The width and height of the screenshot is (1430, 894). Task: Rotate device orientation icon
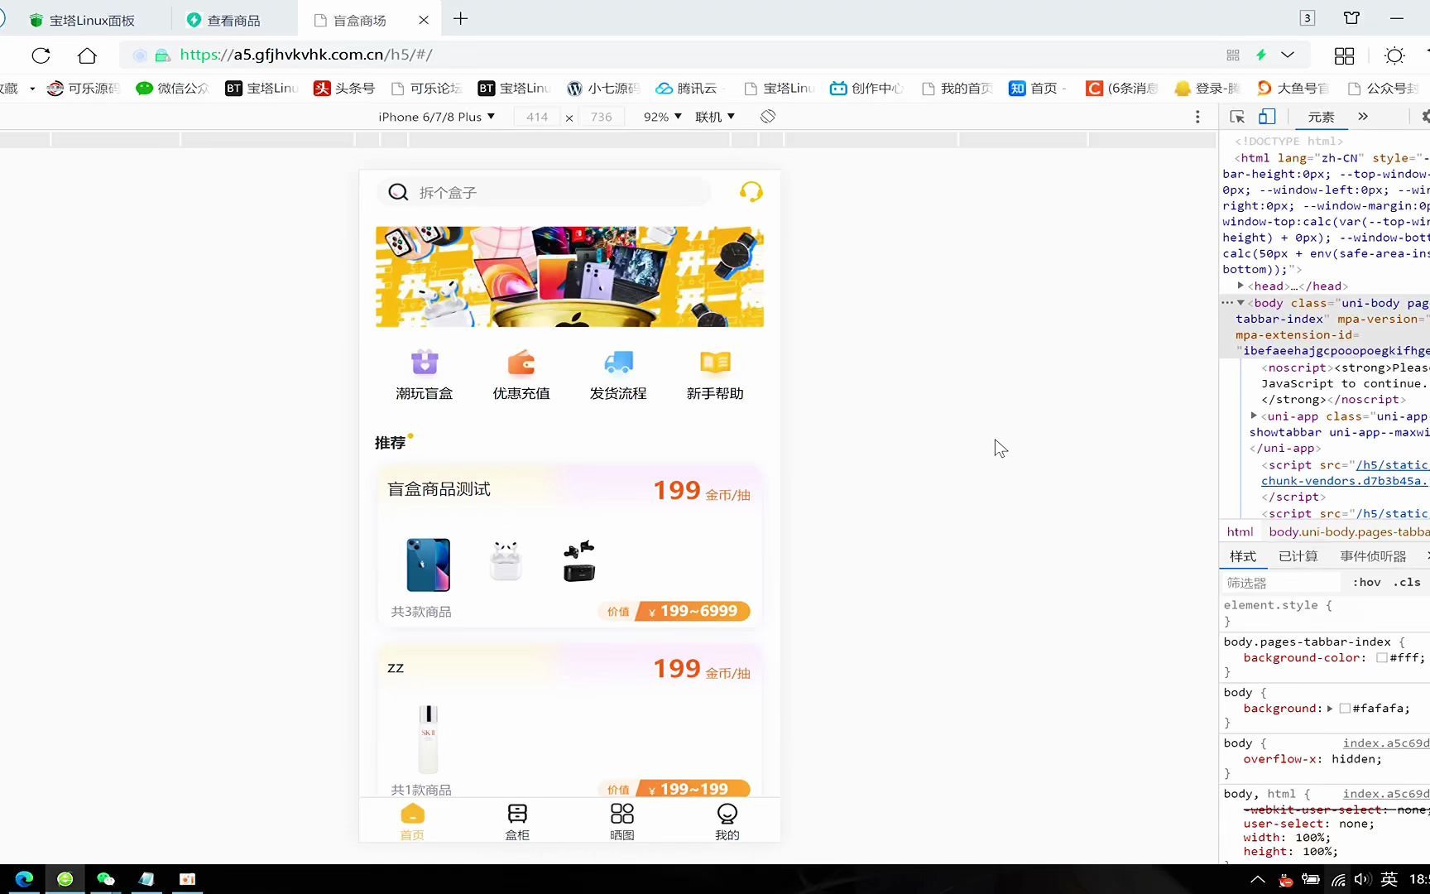click(768, 117)
